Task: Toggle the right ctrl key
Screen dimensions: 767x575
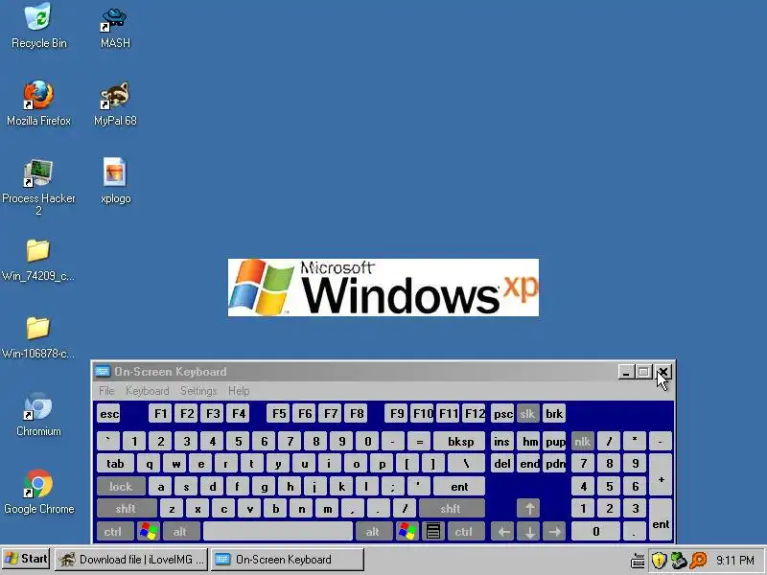Action: (464, 531)
